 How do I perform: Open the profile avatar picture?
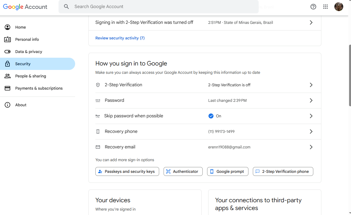(339, 7)
